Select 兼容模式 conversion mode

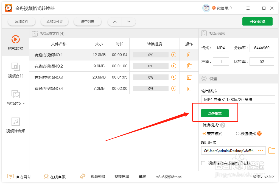[204, 133]
